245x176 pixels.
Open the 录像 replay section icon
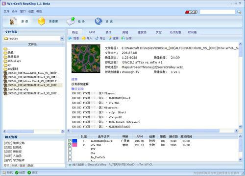13,21
